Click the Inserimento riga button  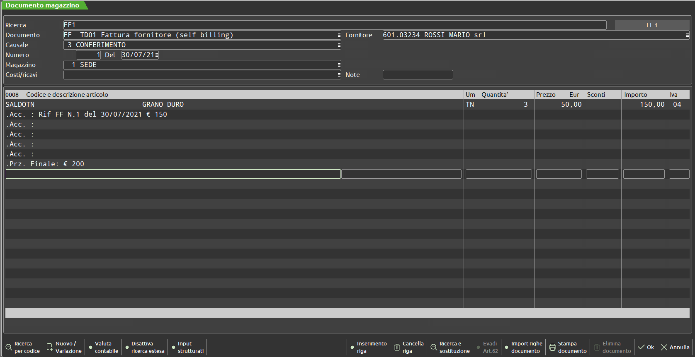pyautogui.click(x=368, y=347)
